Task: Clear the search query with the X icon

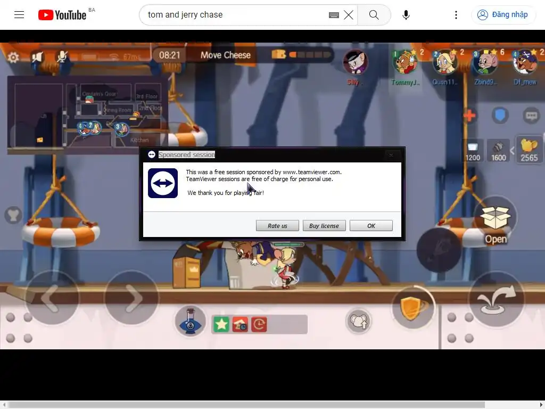Action: [348, 15]
